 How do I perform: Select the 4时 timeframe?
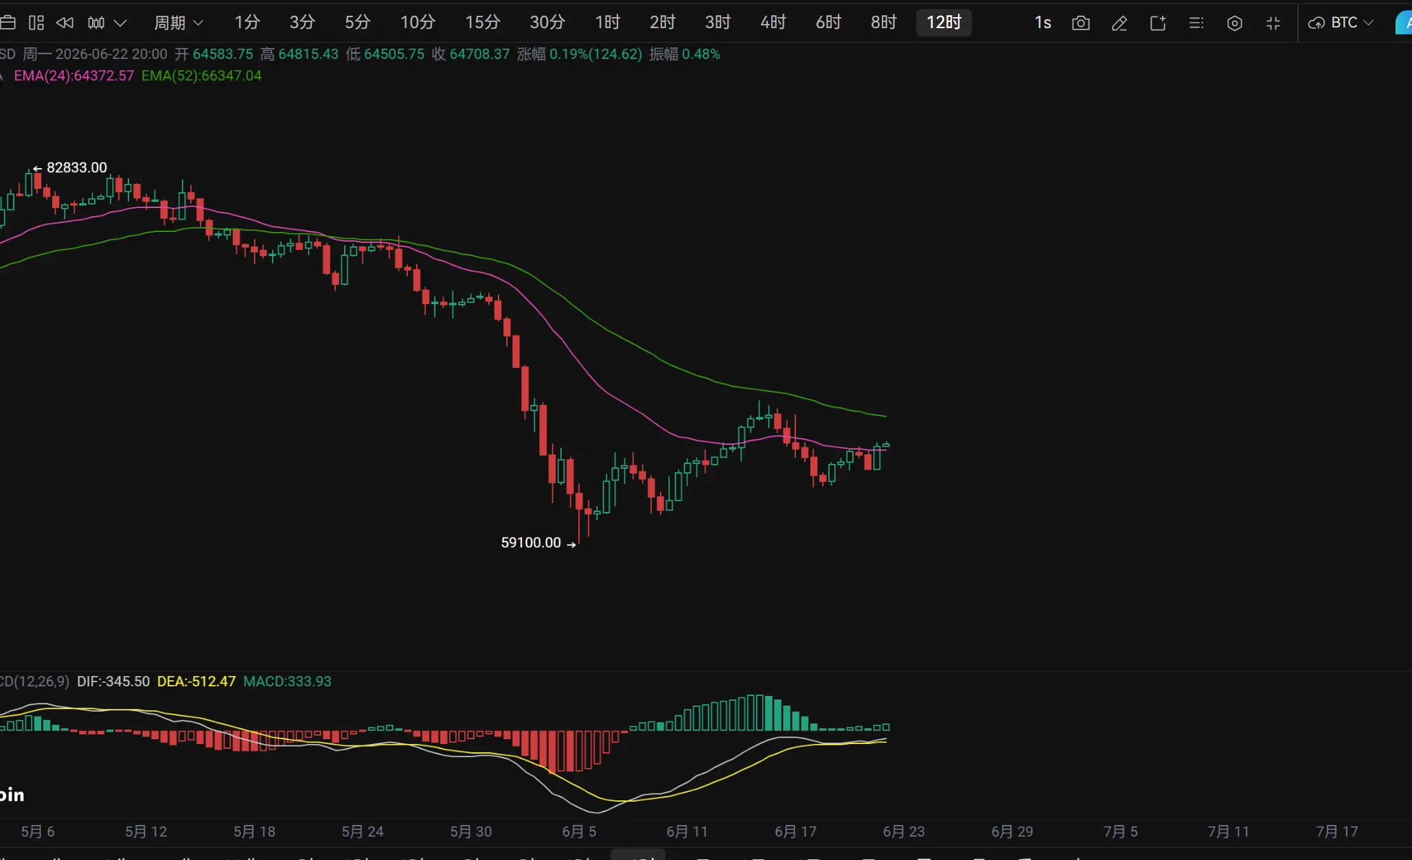pos(773,23)
